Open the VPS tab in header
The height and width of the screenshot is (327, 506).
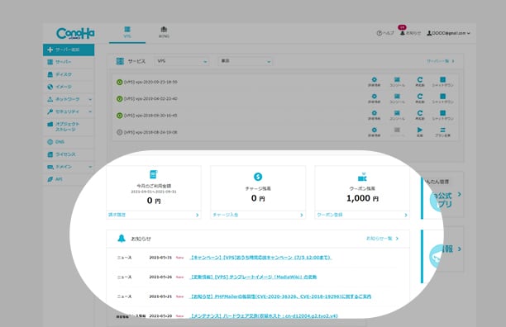click(x=127, y=32)
